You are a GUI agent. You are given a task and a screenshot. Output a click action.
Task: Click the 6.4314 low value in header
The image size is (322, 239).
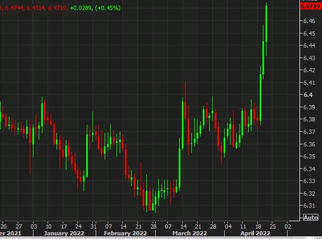click(x=36, y=8)
